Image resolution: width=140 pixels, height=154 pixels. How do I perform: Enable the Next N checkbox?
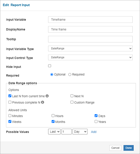click(x=72, y=96)
